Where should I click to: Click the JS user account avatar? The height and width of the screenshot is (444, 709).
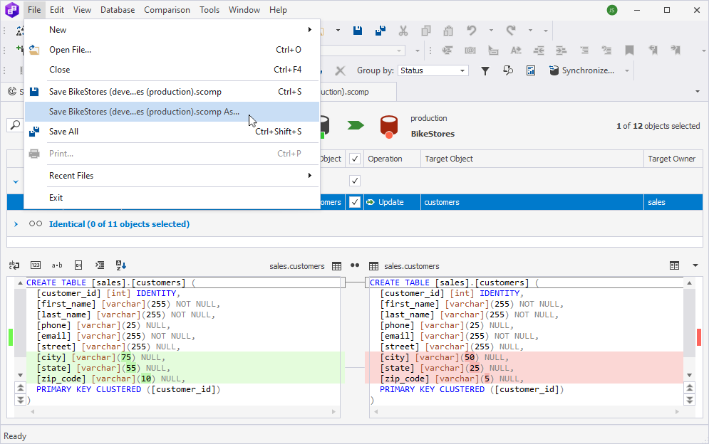612,10
